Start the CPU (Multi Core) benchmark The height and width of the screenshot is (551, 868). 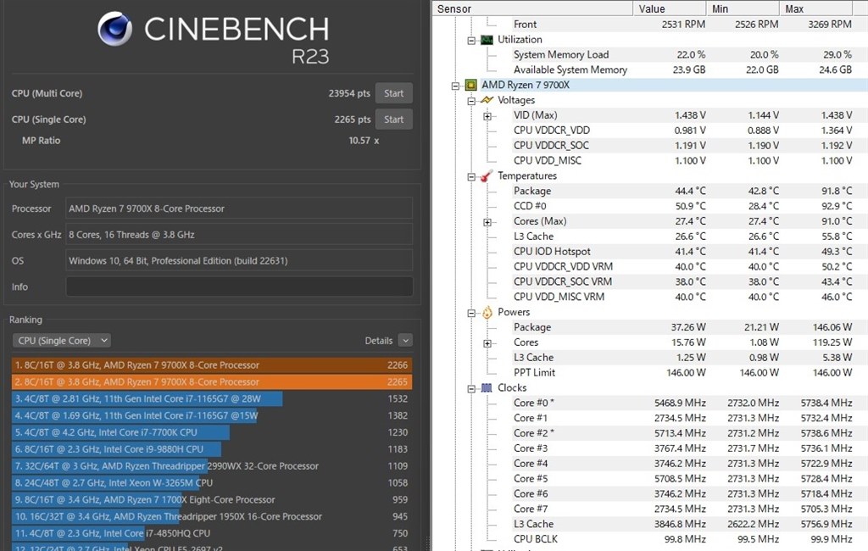pyautogui.click(x=393, y=93)
